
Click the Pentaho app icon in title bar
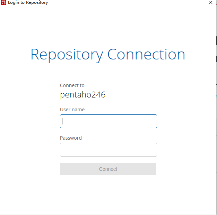[x=3, y=2]
